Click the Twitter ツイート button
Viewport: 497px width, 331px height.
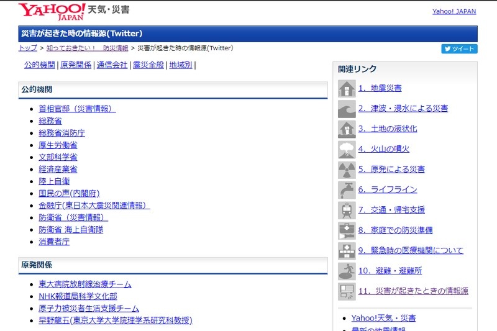pyautogui.click(x=459, y=49)
